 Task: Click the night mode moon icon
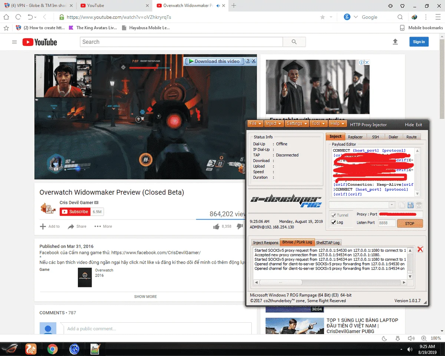[385, 338]
